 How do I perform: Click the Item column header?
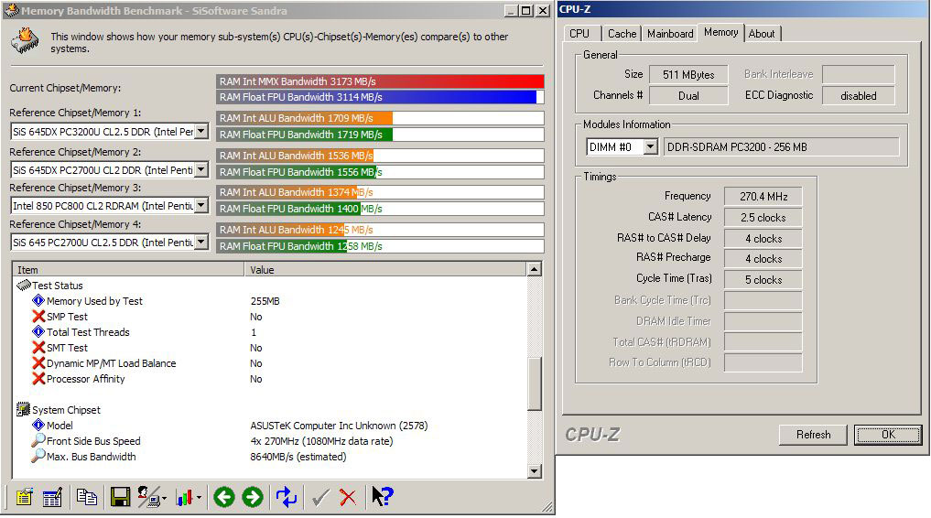[128, 269]
